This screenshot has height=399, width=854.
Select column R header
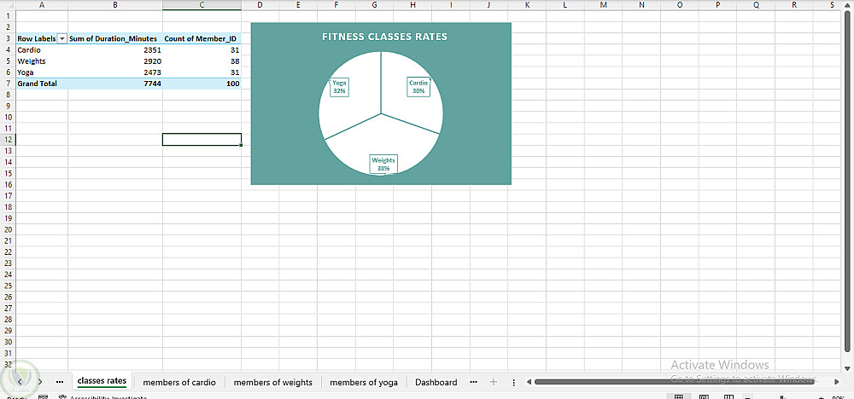tap(793, 5)
